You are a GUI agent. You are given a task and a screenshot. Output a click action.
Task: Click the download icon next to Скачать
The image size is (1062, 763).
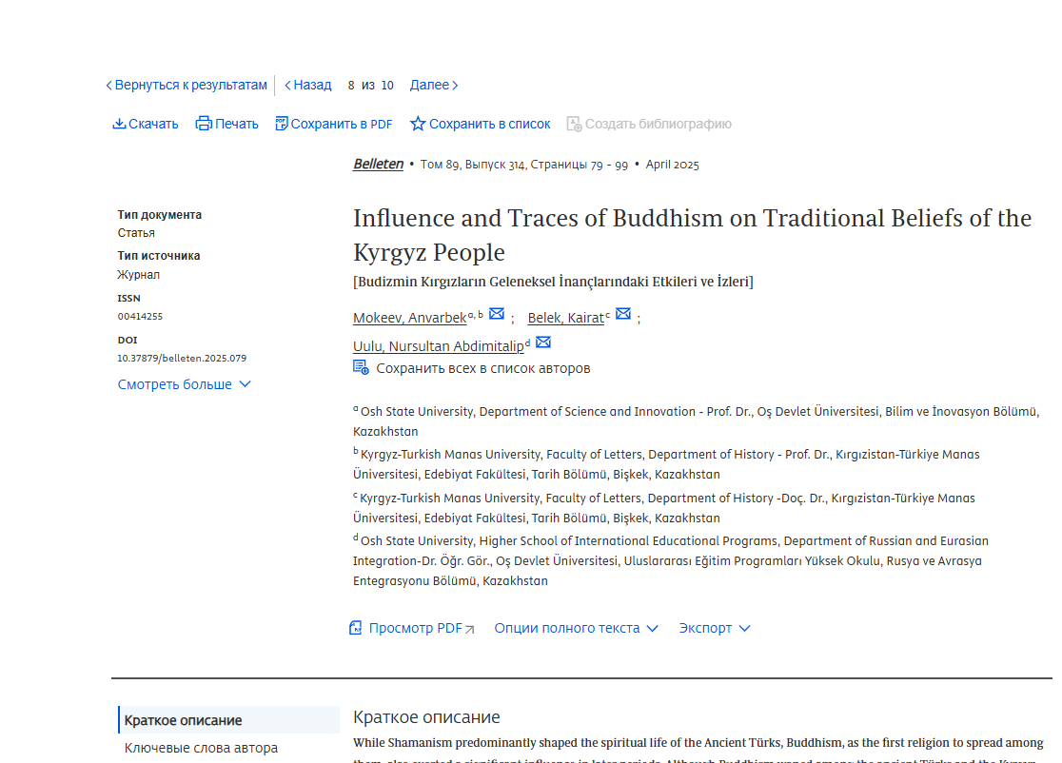(119, 124)
